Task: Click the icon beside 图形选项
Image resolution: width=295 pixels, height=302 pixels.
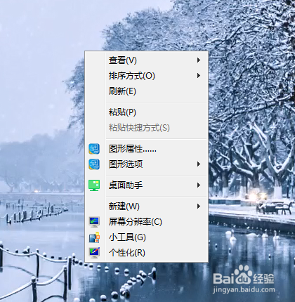Action: (x=94, y=164)
